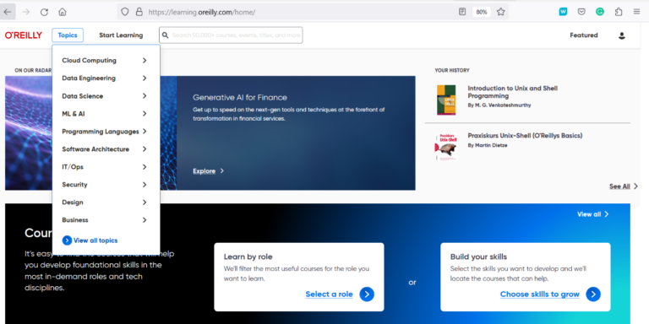Reload the page with the refresh icon
This screenshot has width=649, height=324.
[x=44, y=12]
